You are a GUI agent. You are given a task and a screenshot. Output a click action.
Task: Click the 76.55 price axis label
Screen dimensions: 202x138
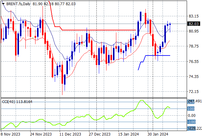coord(194,61)
